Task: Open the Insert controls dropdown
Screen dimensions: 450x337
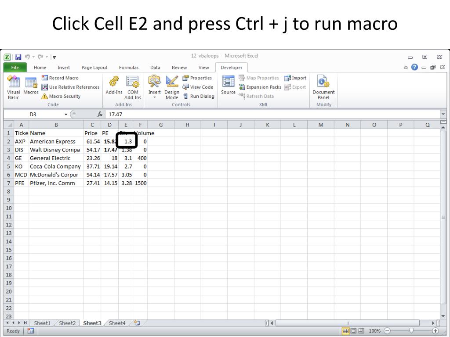Action: tap(154, 87)
